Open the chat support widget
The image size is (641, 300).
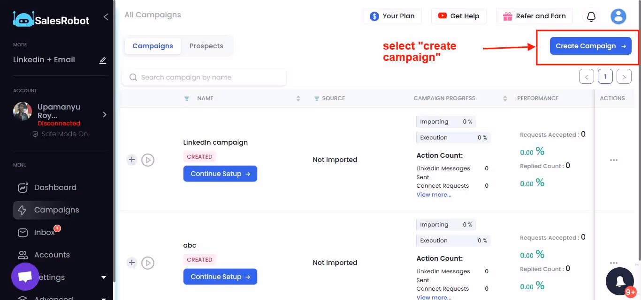click(x=25, y=277)
